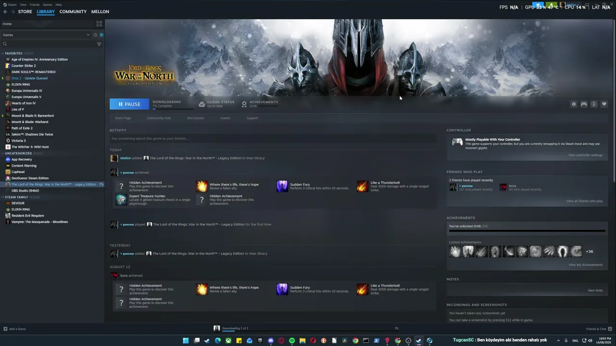Viewport: 616px width, 346px height.
Task: Open the Discussions link
Action: pos(195,118)
